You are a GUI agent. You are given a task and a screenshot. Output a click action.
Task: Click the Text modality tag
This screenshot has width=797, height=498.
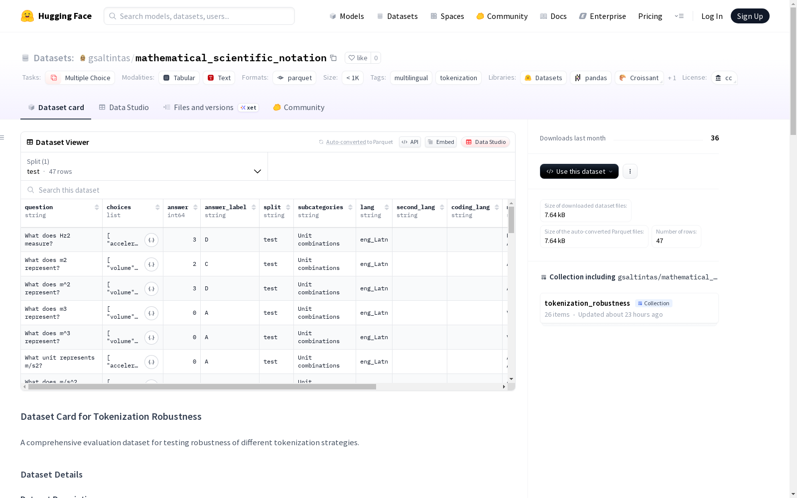pyautogui.click(x=219, y=78)
